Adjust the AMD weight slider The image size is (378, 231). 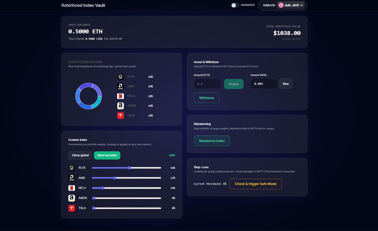click(127, 178)
